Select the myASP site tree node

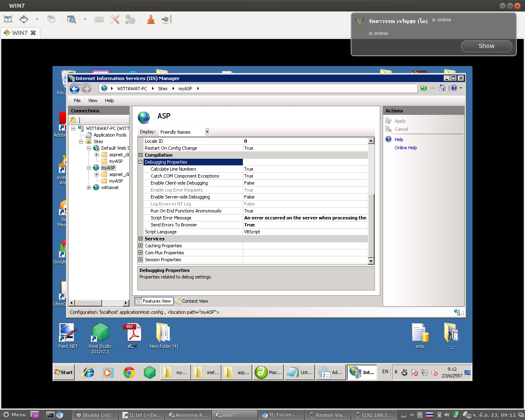(108, 168)
